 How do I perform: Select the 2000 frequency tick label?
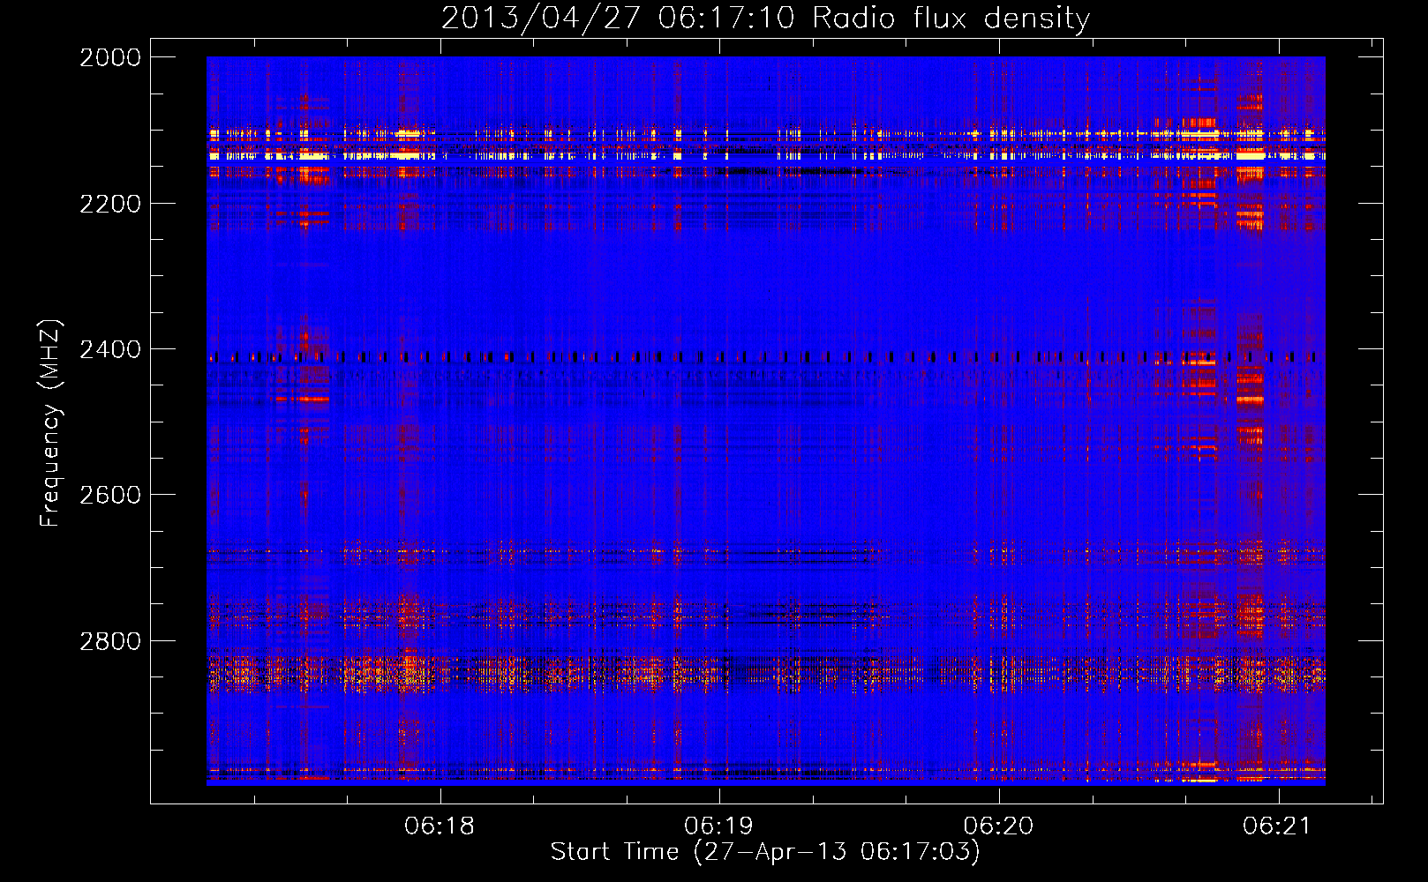[x=110, y=57]
